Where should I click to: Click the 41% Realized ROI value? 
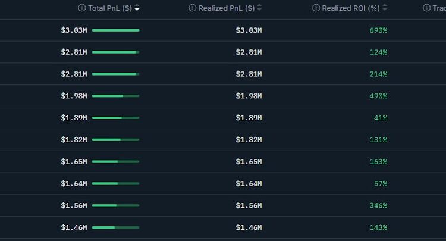[x=381, y=118]
